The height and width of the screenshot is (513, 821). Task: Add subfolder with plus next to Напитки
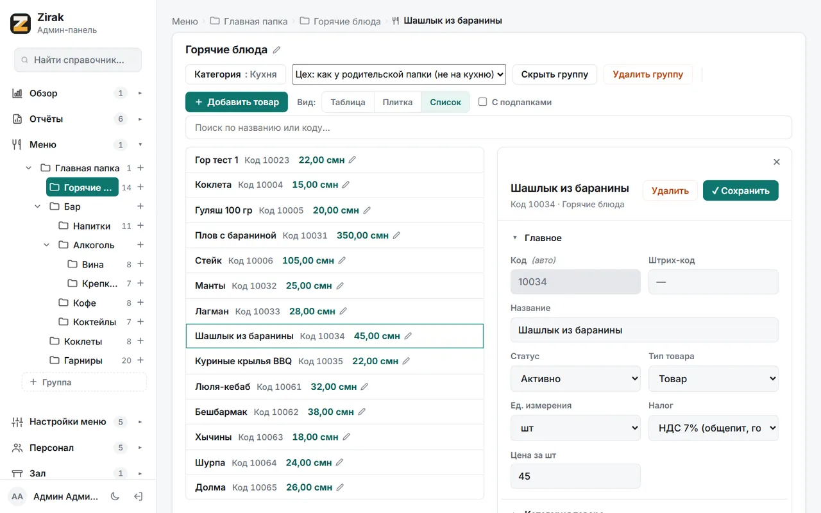tap(140, 226)
